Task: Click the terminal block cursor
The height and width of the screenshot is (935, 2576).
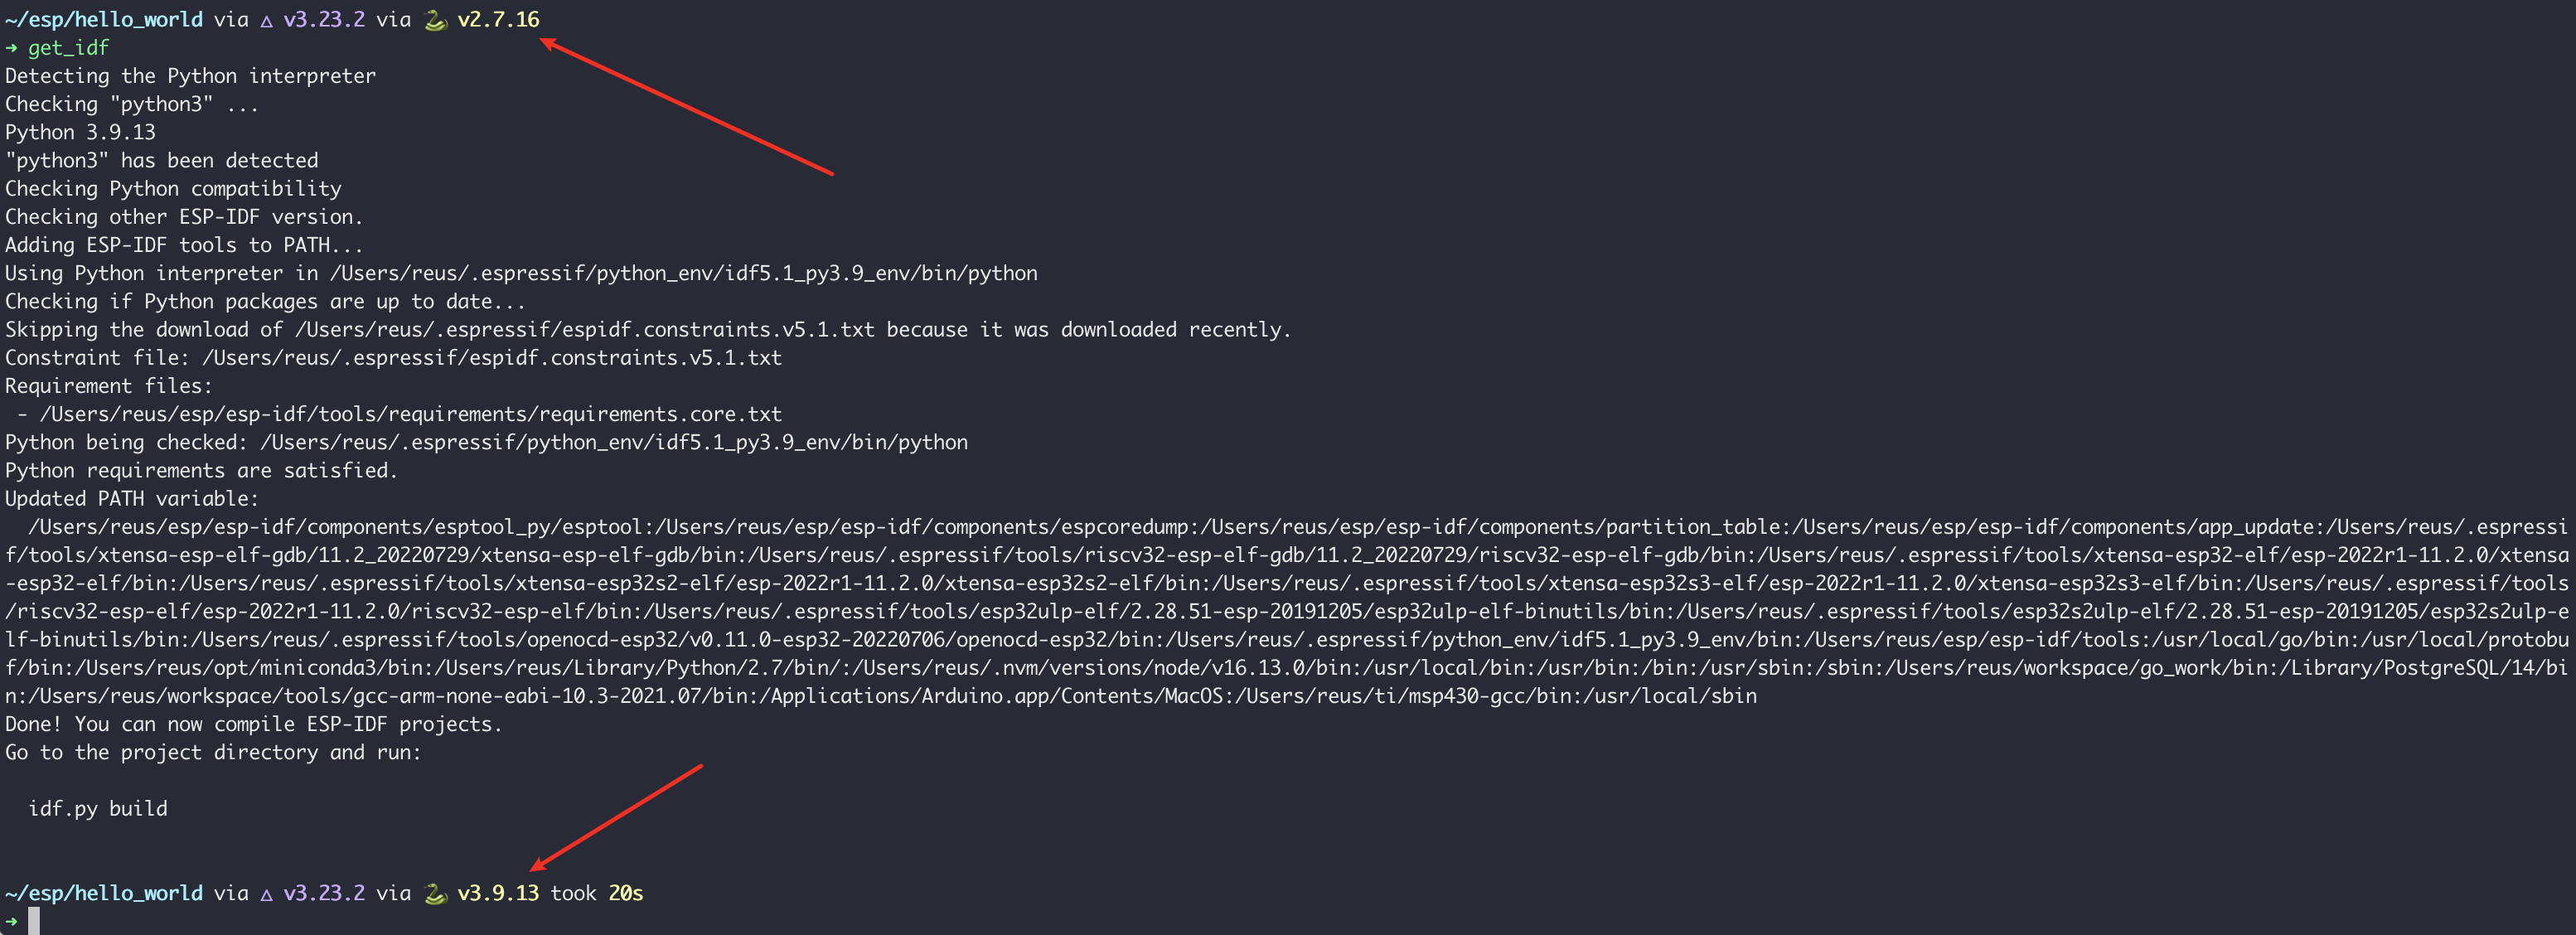Action: click(x=34, y=921)
